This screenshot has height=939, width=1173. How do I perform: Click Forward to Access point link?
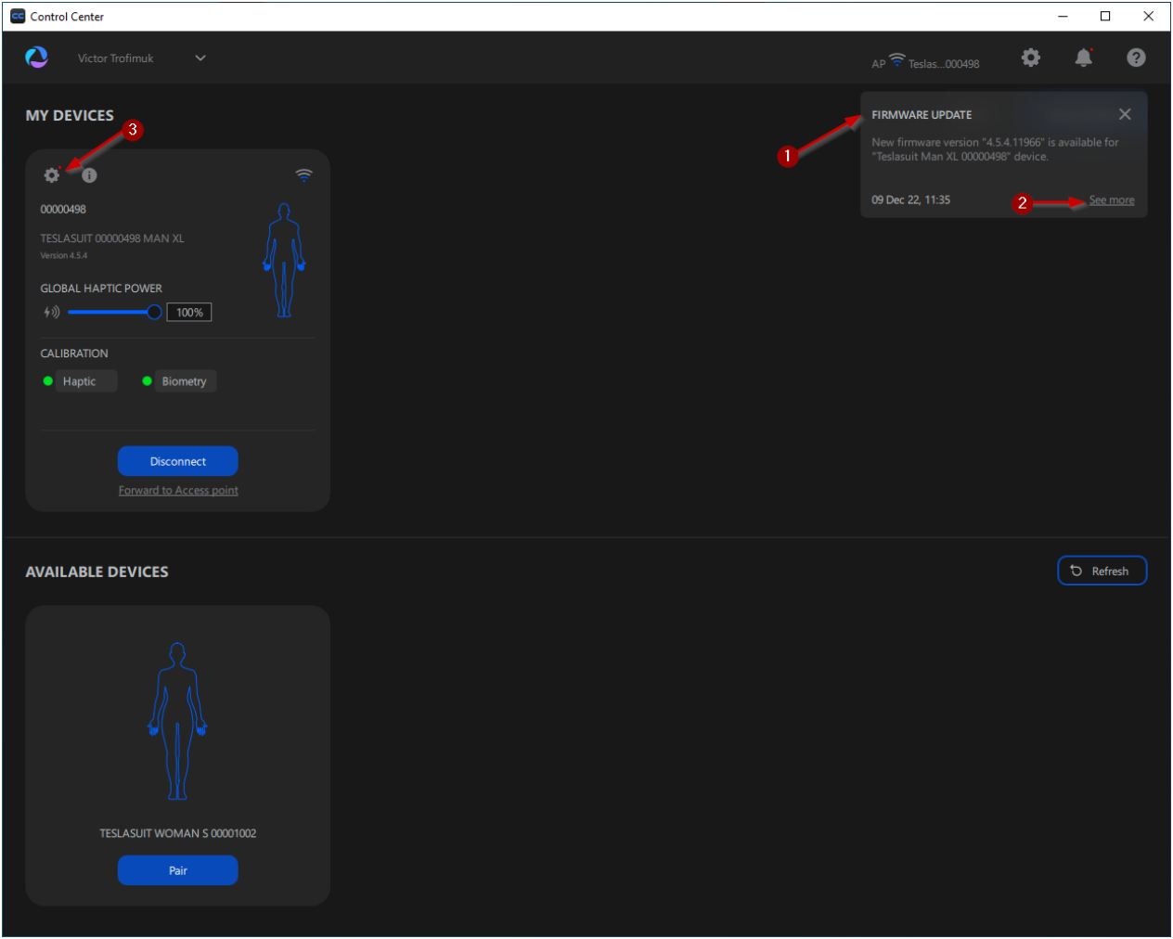pyautogui.click(x=178, y=491)
